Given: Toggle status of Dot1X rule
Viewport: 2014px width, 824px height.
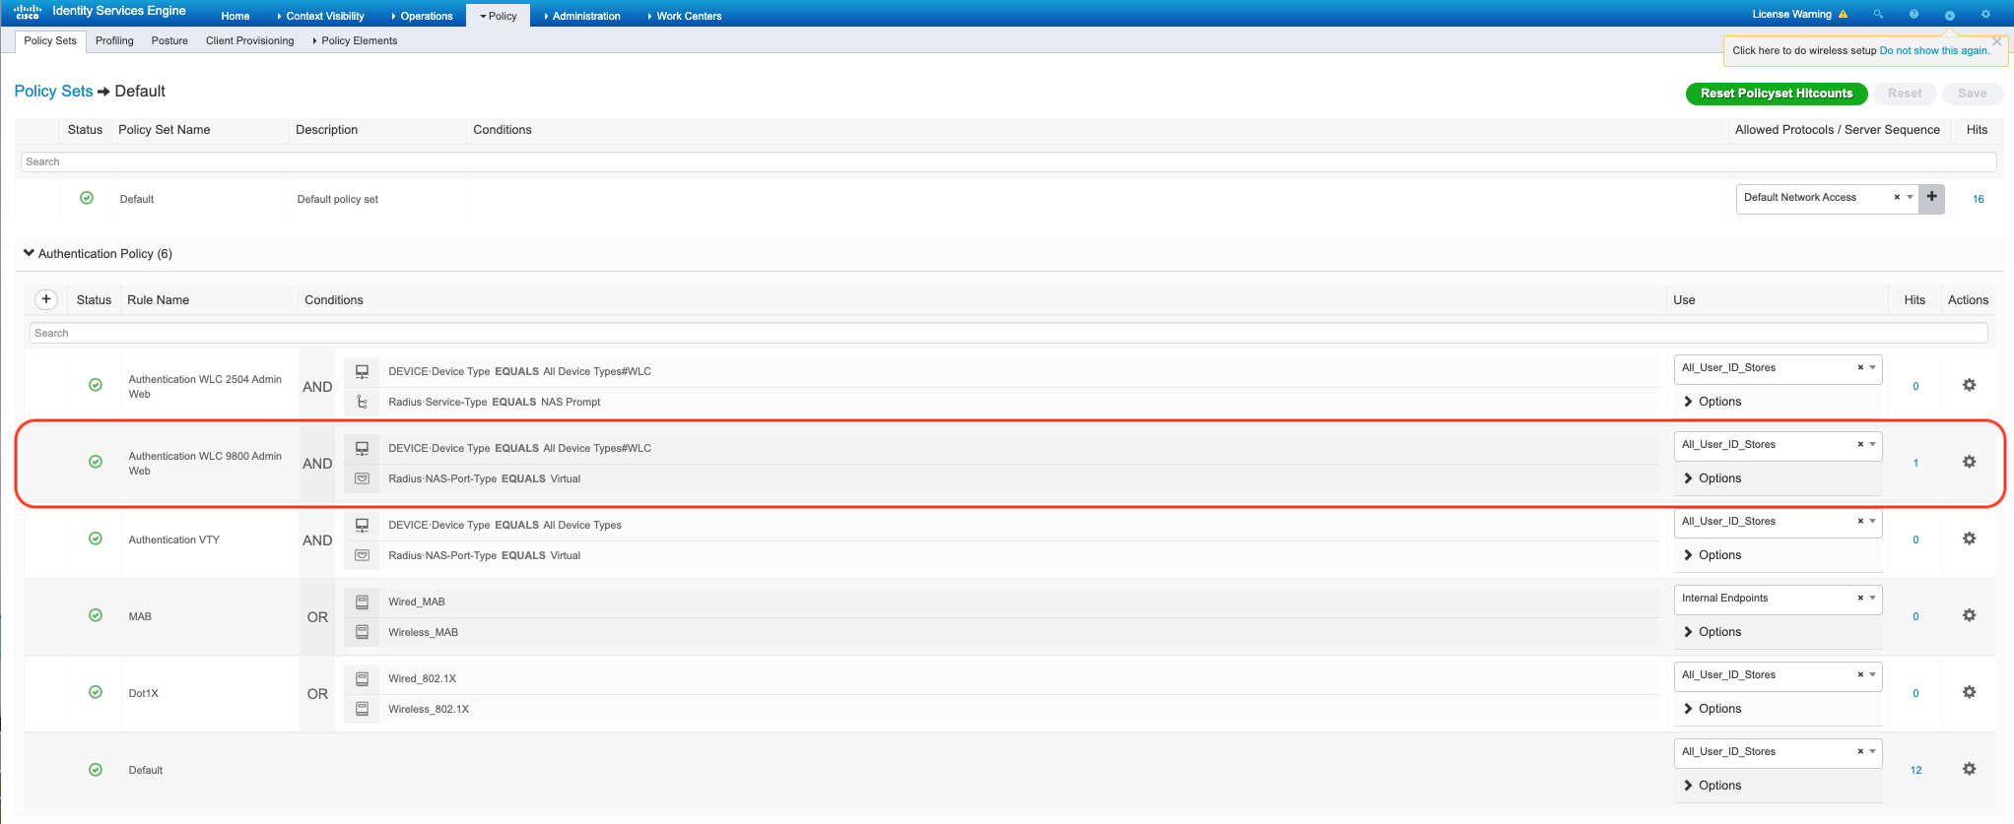Looking at the screenshot, I should [96, 692].
